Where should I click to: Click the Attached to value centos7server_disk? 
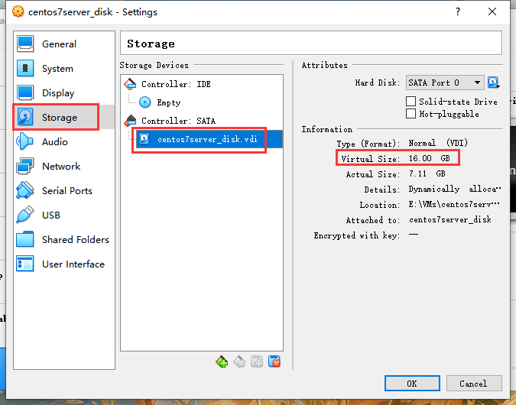pyautogui.click(x=450, y=219)
